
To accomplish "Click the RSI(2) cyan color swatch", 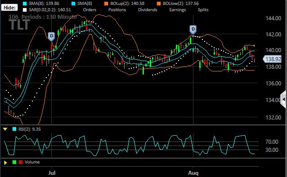I will pos(14,129).
